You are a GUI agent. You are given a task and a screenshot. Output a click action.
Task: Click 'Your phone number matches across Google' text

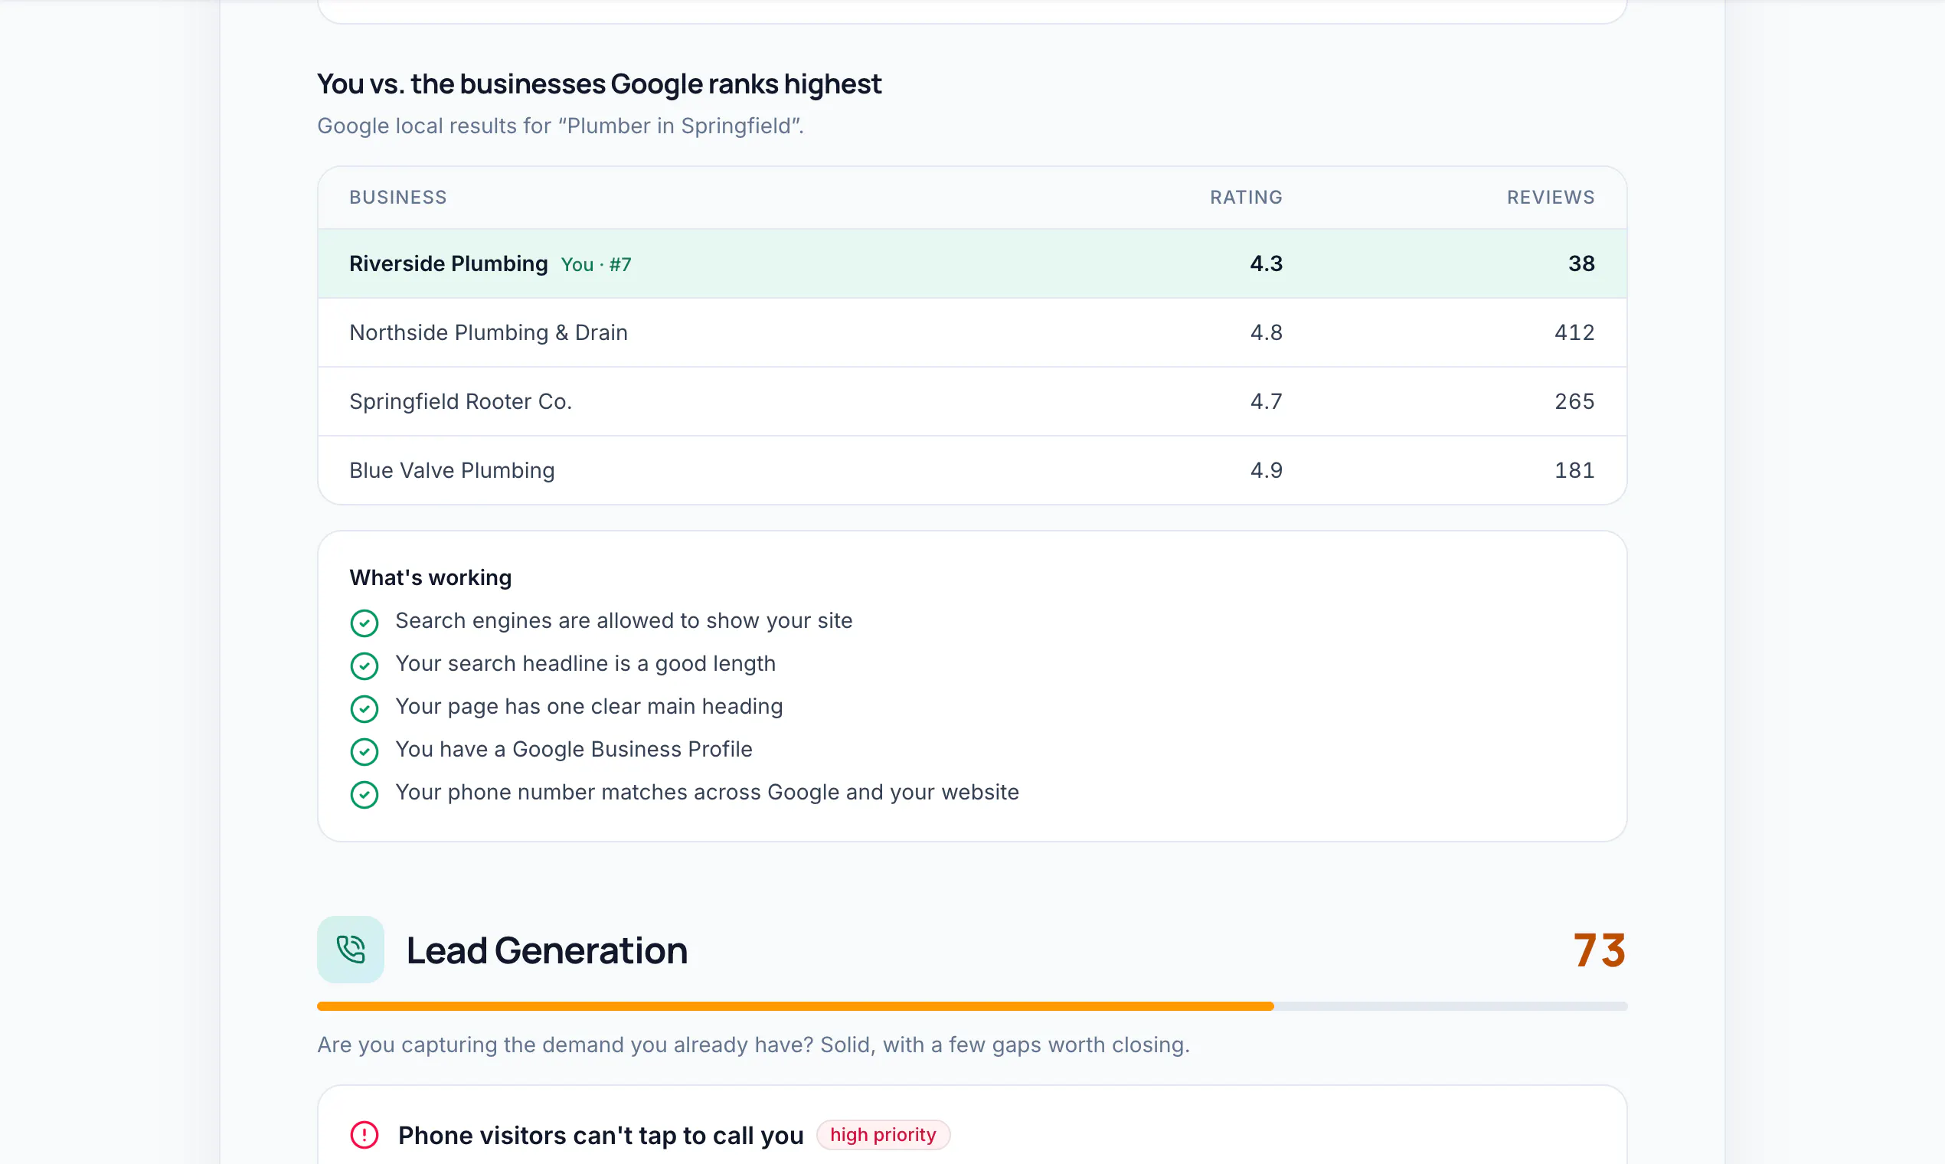[707, 793]
